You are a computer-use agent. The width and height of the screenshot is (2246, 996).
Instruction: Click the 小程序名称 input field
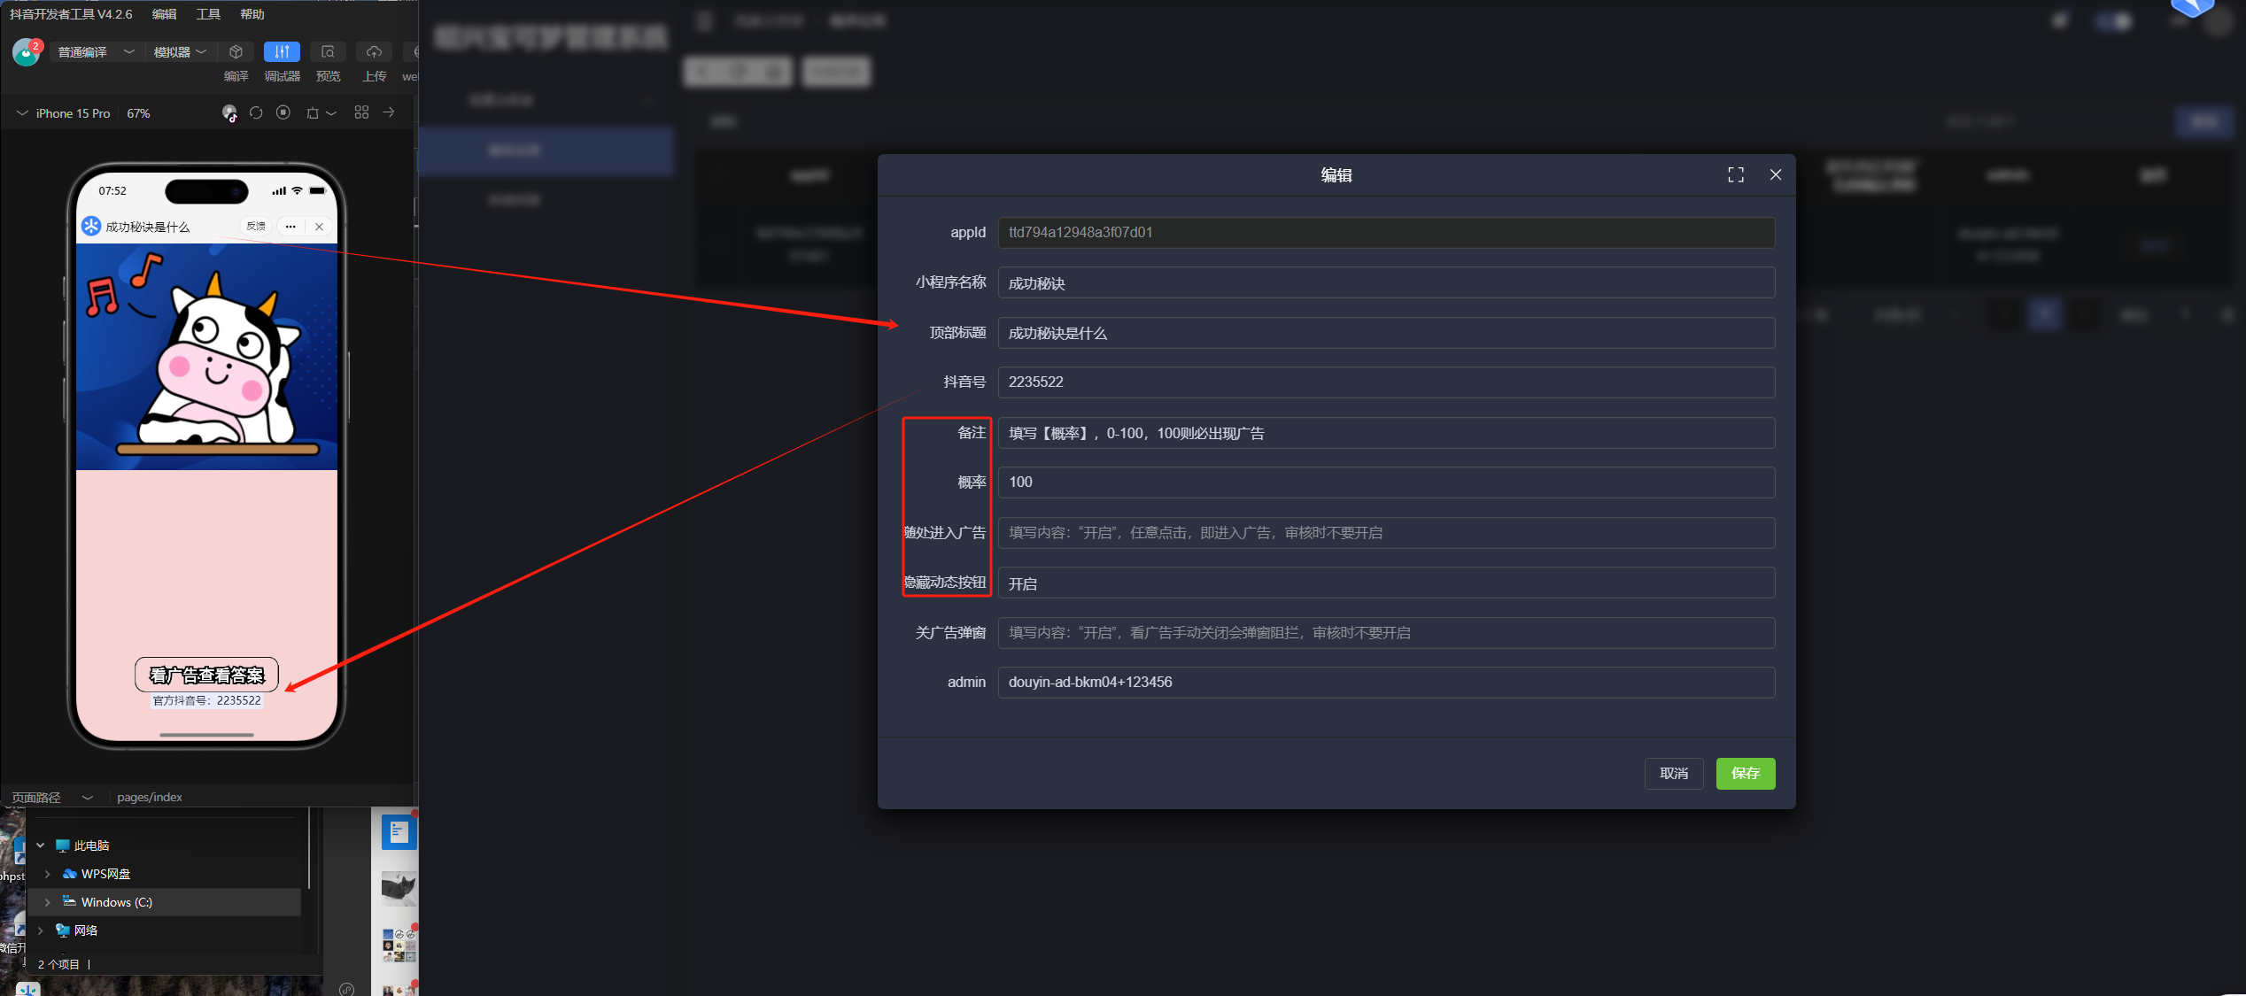[1386, 283]
